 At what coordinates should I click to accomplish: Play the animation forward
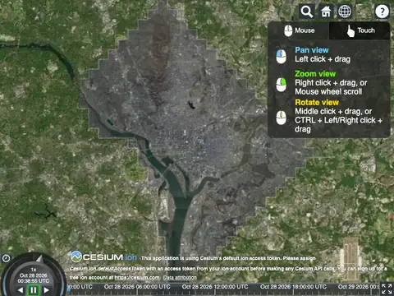47,289
